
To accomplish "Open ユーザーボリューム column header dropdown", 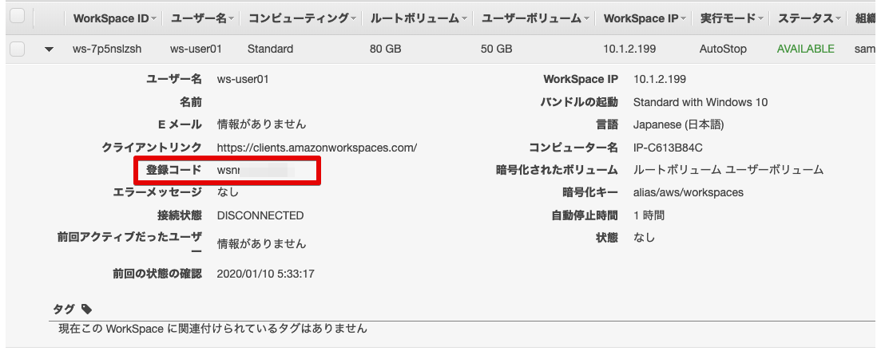I will point(587,19).
